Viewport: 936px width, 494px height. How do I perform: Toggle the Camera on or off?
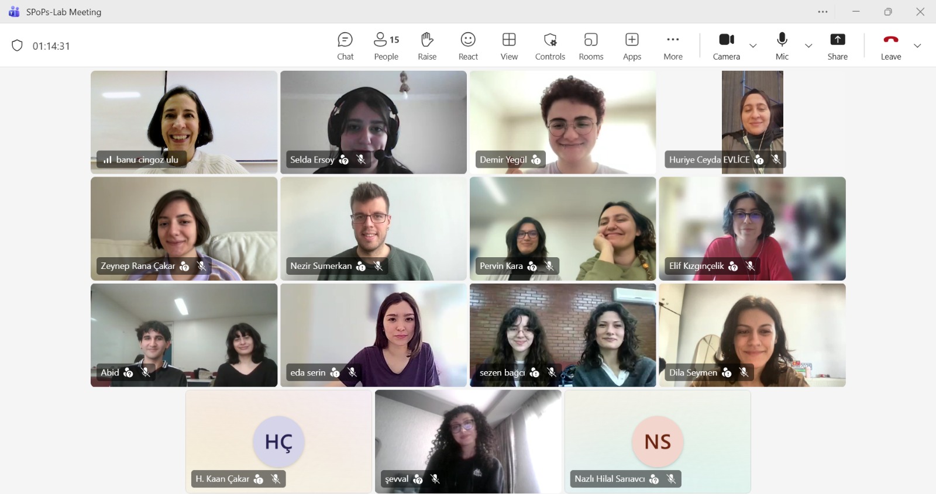pos(726,46)
